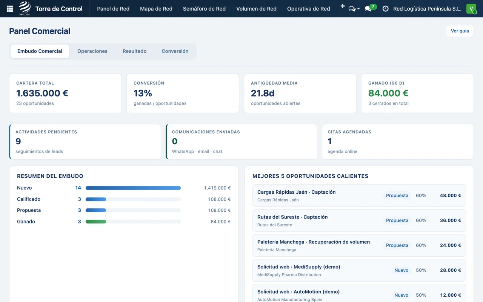Screen dimensions: 483x302
Task: Open the Panel de Red menu
Action: [x=113, y=9]
